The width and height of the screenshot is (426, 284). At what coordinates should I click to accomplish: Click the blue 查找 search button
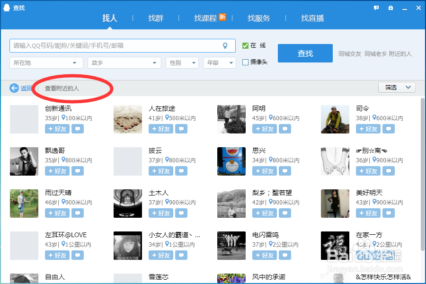point(305,53)
